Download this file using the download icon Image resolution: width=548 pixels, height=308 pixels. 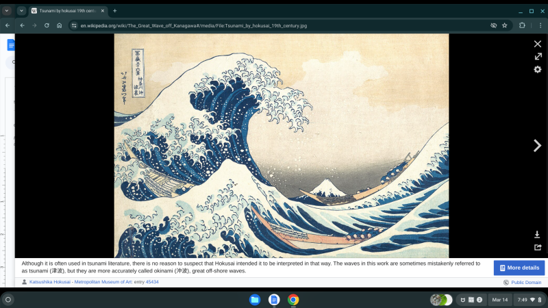(537, 234)
